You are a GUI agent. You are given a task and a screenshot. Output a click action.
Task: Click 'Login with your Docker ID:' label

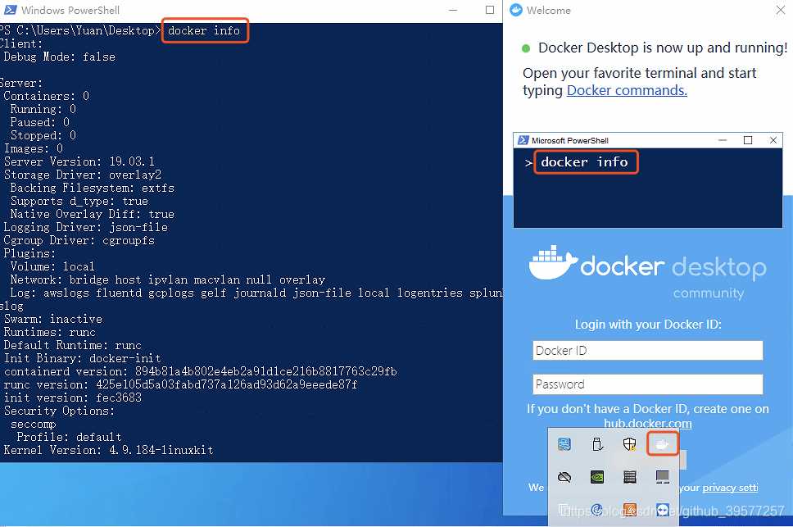[648, 325]
